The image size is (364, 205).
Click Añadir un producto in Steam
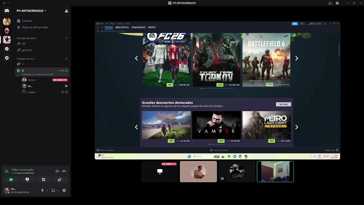[105, 150]
